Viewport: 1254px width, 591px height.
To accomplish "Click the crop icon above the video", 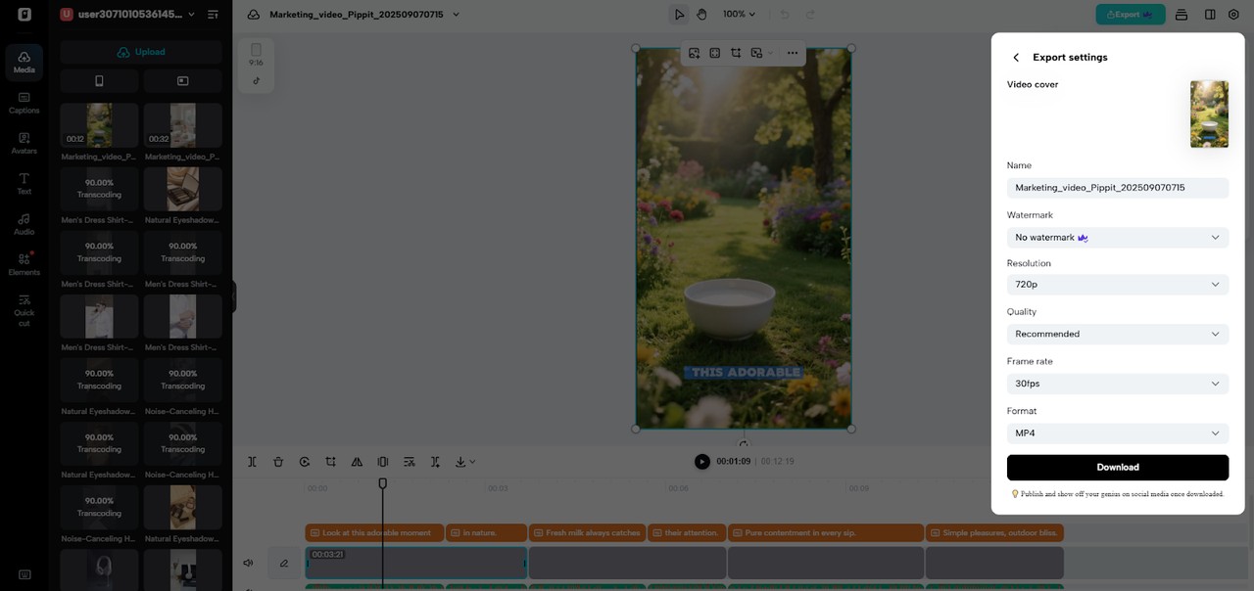I will (x=736, y=53).
